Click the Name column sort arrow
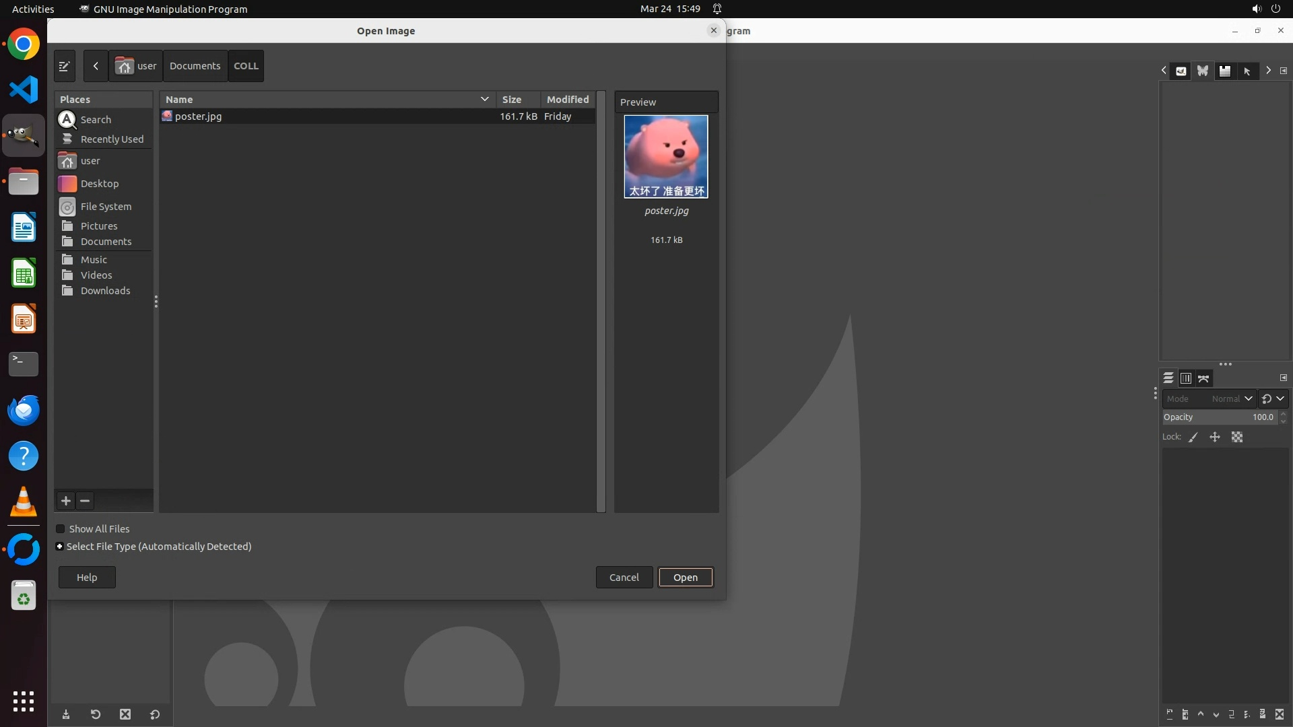The height and width of the screenshot is (727, 1293). click(484, 99)
